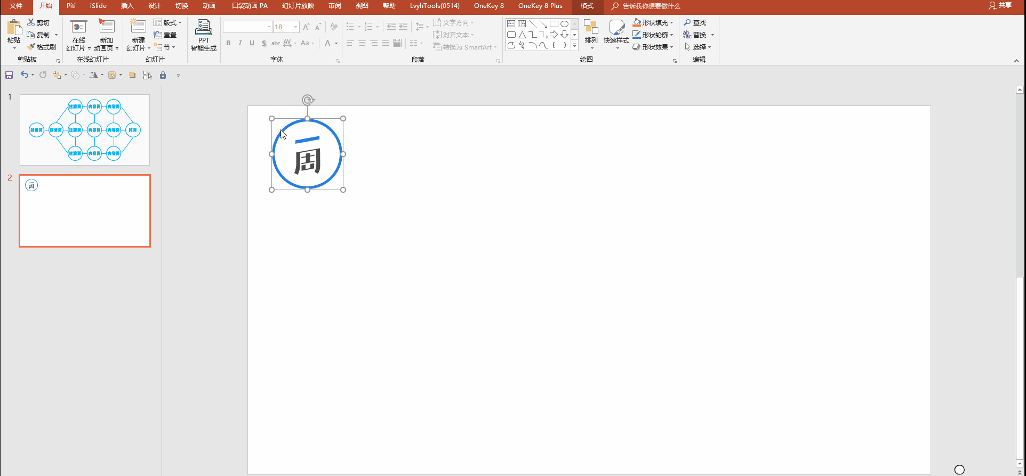Viewport: 1026px width, 476px height.
Task: Choose the Down Arrow shape in gallery
Action: [565, 35]
